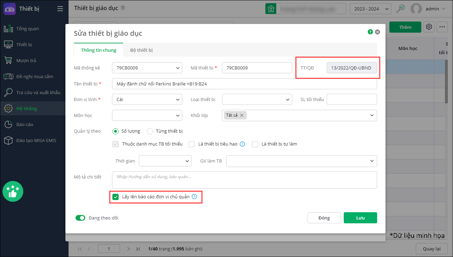453x257 pixels.
Task: Open the settings gear icon beside Thêm
Action: click(429, 27)
